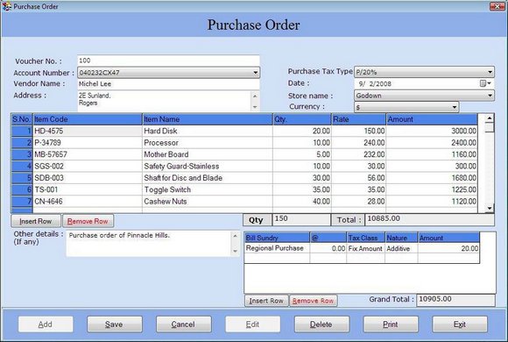Expand the Account Number dropdown
This screenshot has height=342, width=508.
pos(255,73)
